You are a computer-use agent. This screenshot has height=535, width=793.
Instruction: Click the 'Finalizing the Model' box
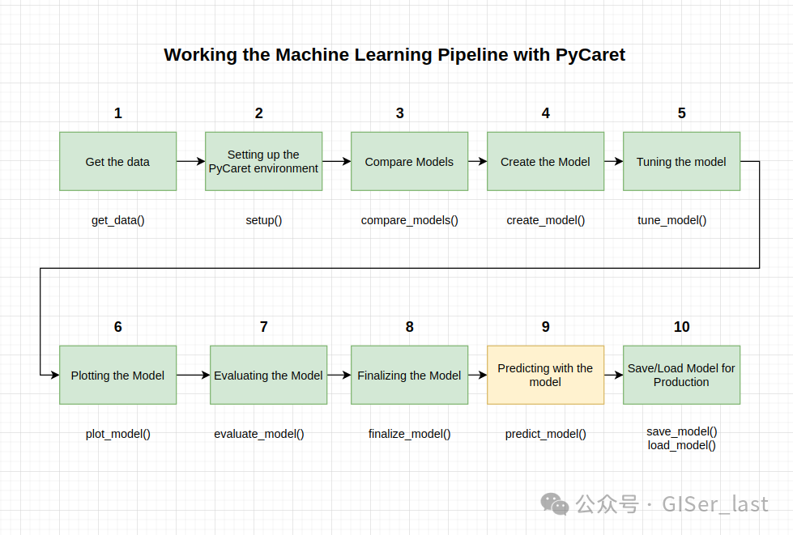point(409,375)
